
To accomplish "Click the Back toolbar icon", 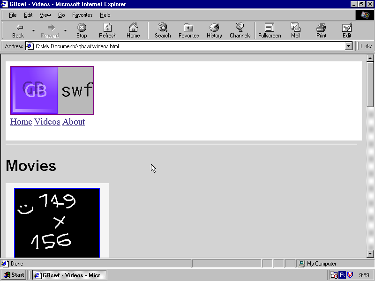I will click(18, 30).
